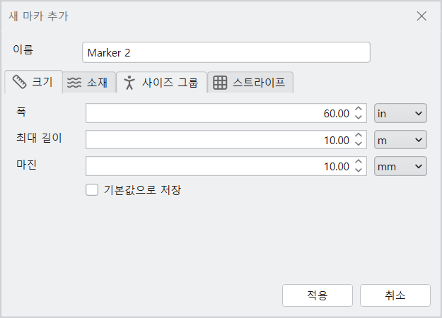Click the ruler icon on 크기 tab
Viewport: 442px width, 318px height.
[20, 82]
